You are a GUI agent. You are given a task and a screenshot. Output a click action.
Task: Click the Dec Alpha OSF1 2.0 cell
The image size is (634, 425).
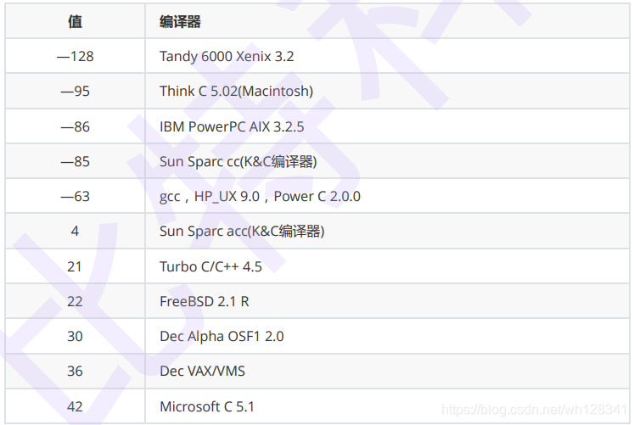(x=222, y=336)
